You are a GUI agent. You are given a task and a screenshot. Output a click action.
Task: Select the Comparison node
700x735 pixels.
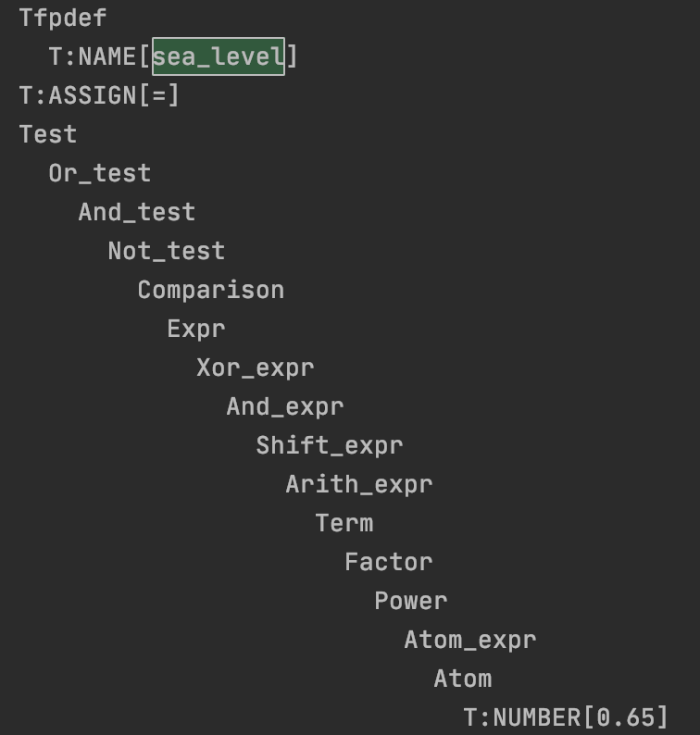click(x=211, y=290)
